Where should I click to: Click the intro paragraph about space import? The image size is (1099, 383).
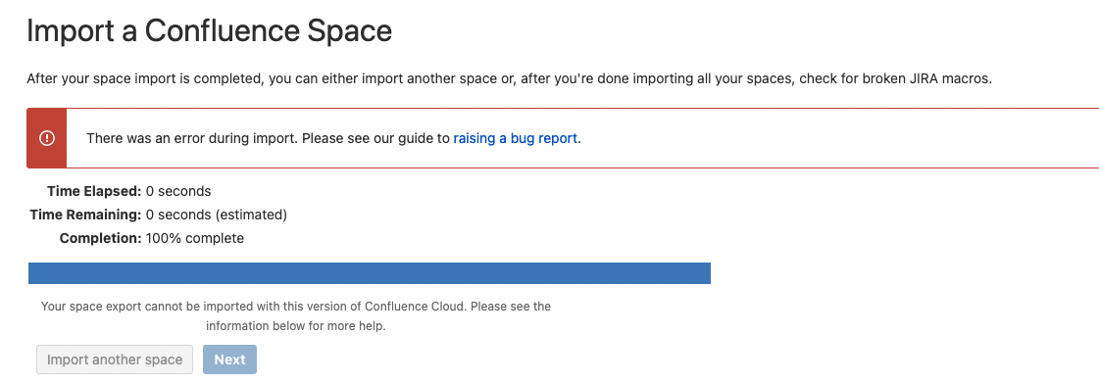(510, 78)
